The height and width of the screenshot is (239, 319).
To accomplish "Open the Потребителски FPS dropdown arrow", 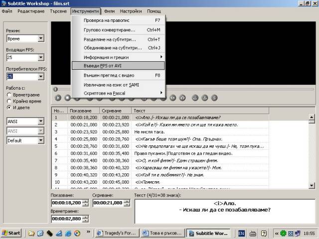I will click(41, 76).
